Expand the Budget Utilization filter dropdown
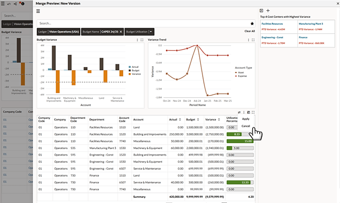Image resolution: width=340 pixels, height=203 pixels. (151, 32)
